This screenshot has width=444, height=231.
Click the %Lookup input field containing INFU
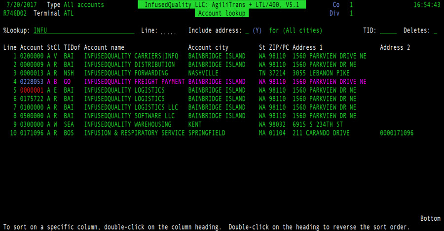point(83,31)
